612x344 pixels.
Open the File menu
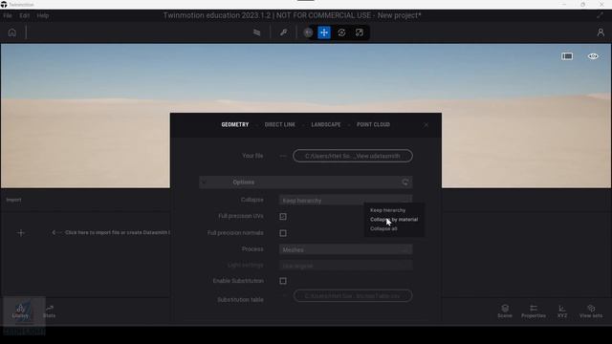[x=8, y=15]
